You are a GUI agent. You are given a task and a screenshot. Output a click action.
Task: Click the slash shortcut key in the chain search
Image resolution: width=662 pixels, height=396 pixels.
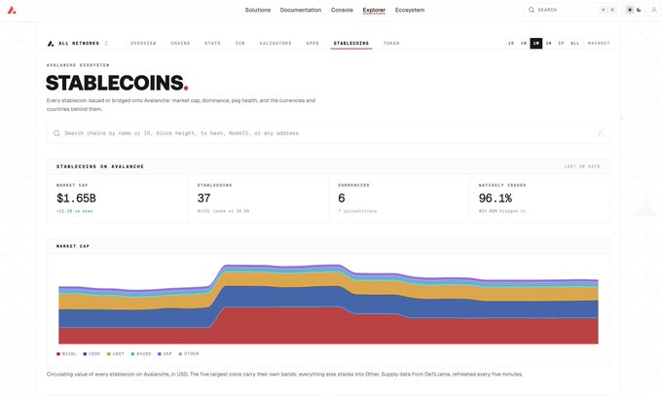(600, 133)
